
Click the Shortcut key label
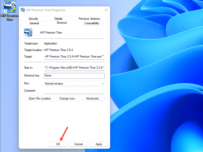click(x=32, y=75)
